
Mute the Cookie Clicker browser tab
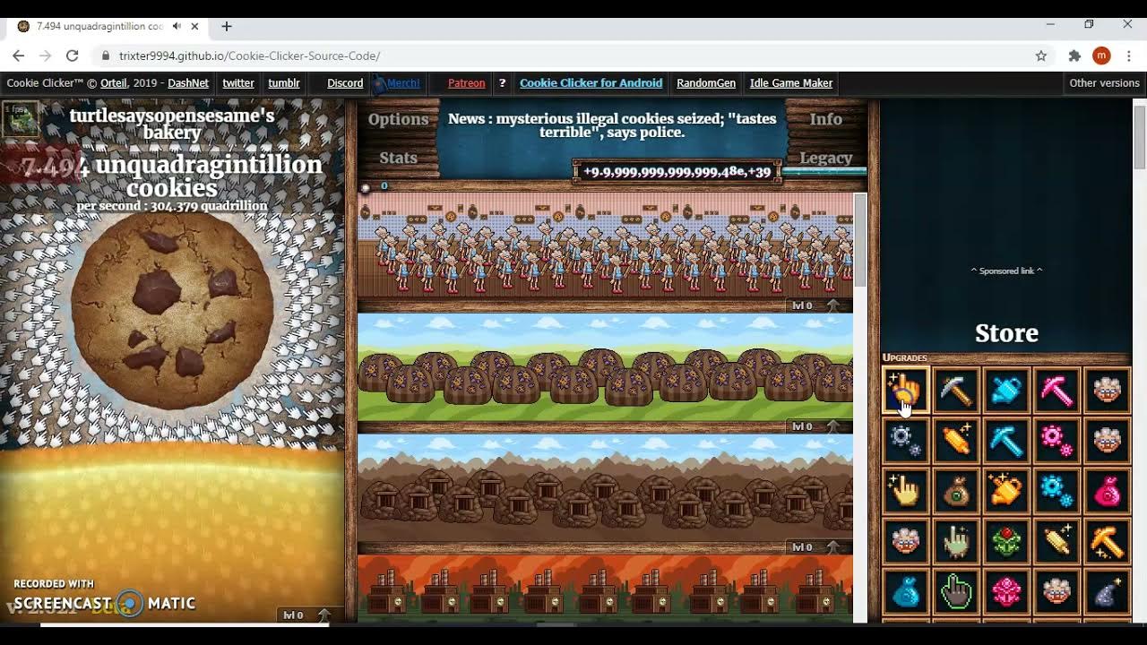pos(177,27)
